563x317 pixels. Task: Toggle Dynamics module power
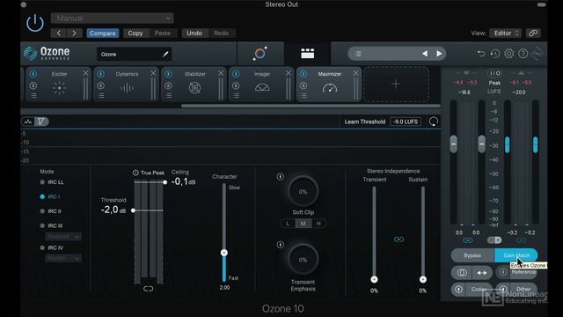pos(100,74)
